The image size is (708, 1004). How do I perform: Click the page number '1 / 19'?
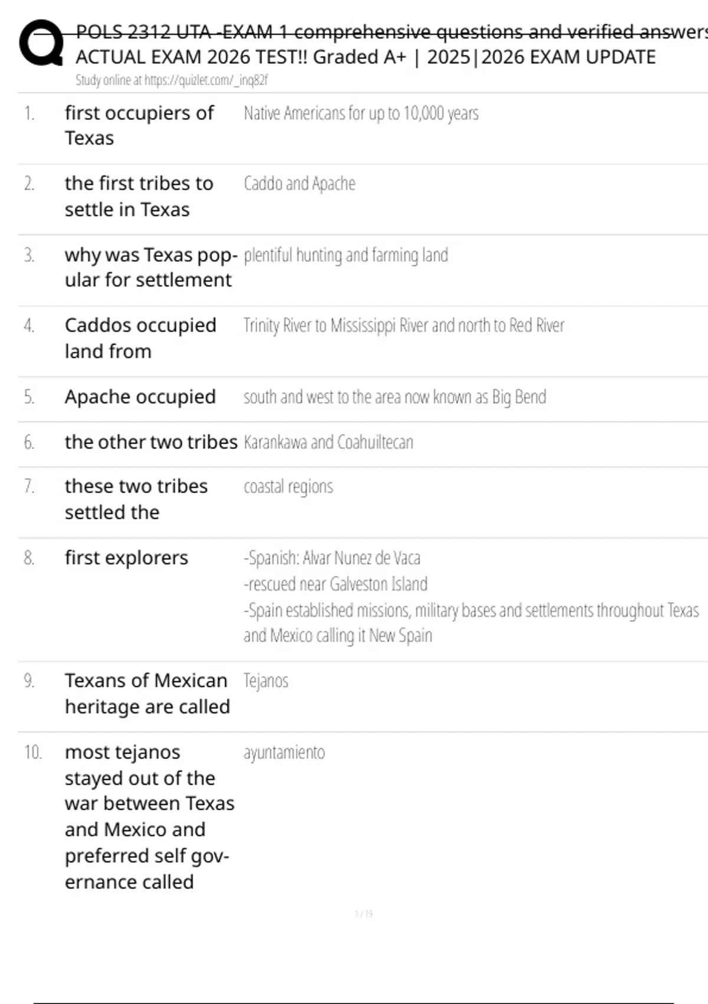click(x=363, y=914)
